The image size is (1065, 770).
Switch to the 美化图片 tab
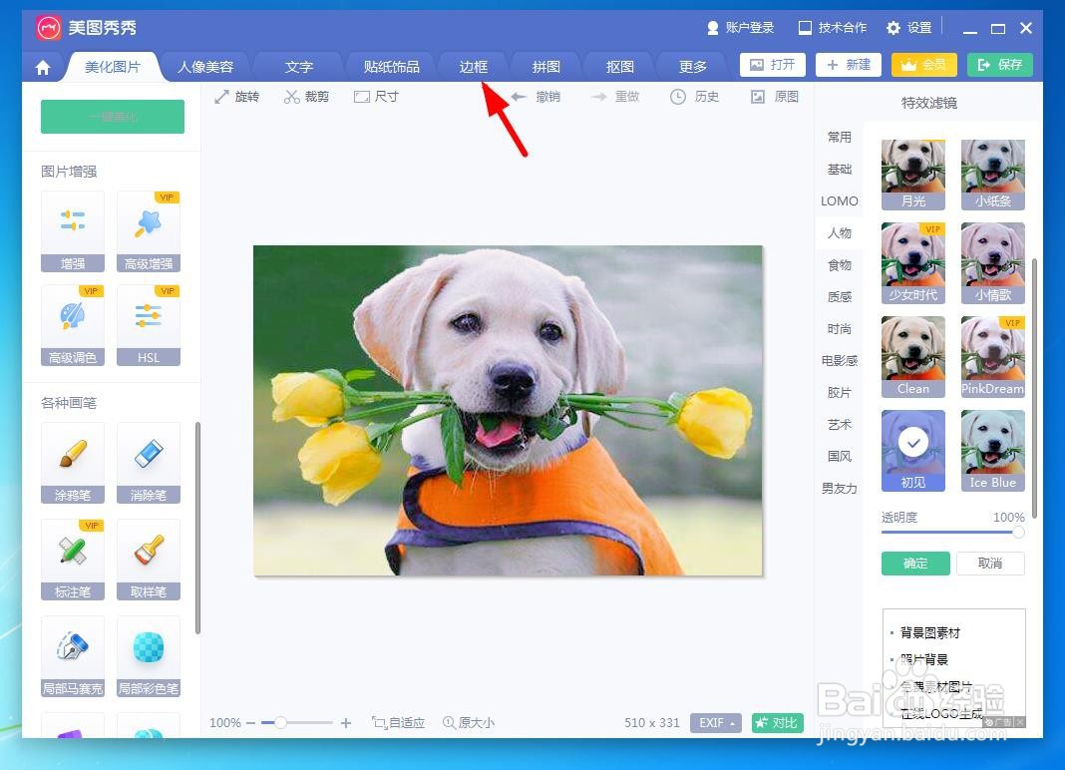(x=113, y=67)
